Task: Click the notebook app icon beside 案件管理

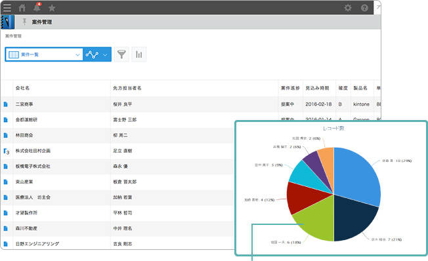Action: click(x=7, y=22)
